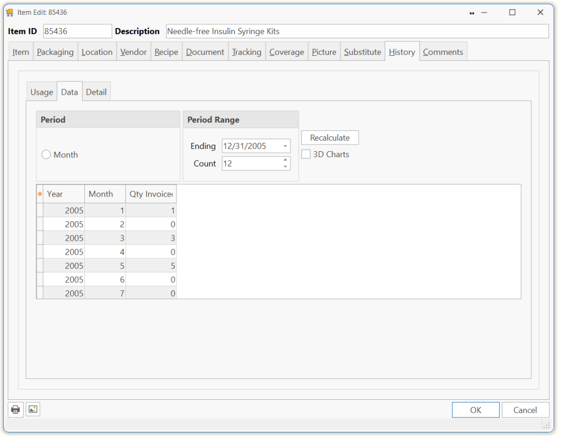Viewport: 561px width, 437px height.
Task: Open the Ending date dropdown arrow
Action: tap(285, 146)
